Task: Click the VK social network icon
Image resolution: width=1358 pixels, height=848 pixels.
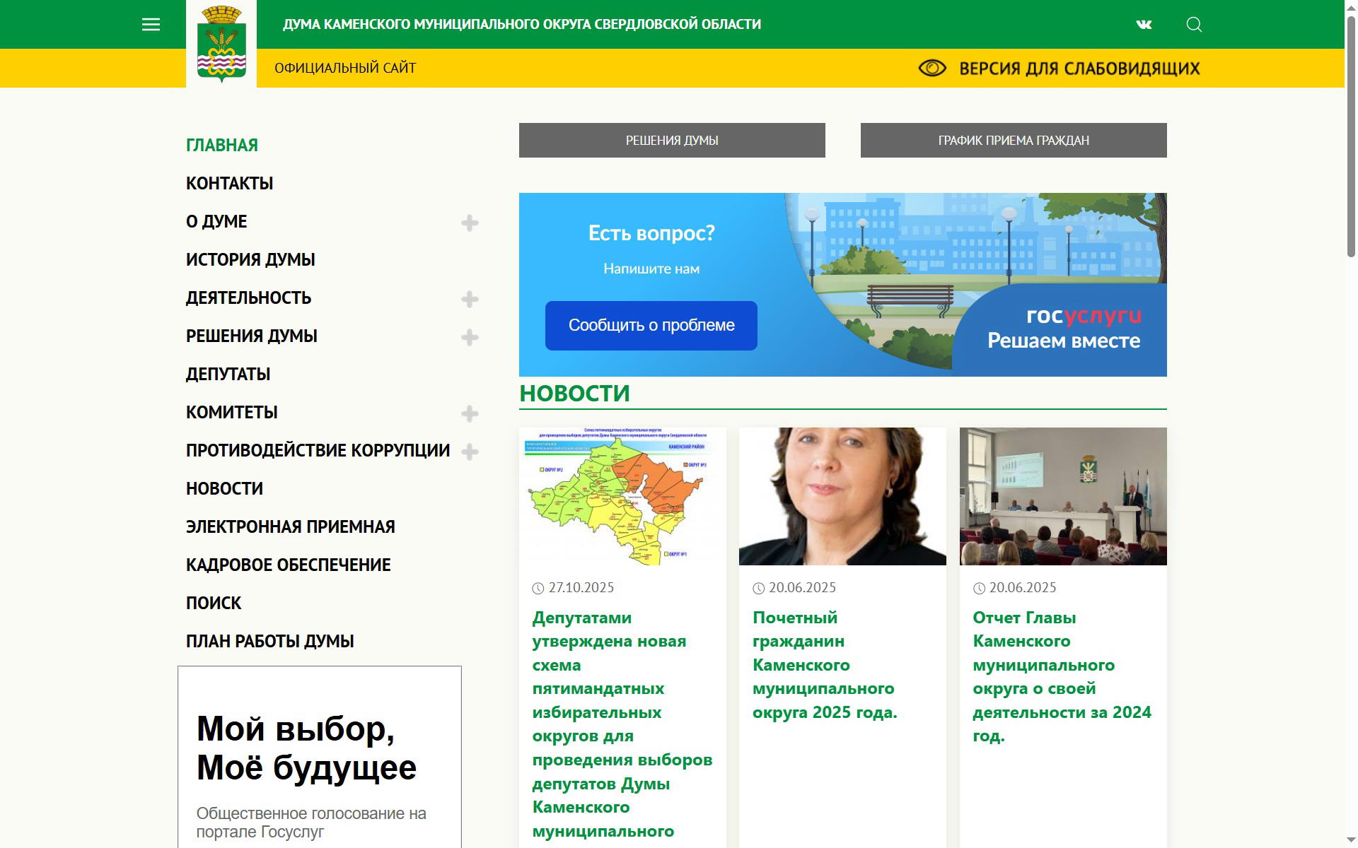Action: [1144, 25]
